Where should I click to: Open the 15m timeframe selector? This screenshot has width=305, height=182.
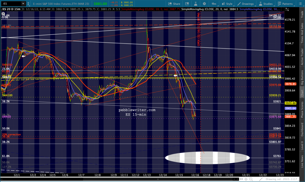(214, 4)
